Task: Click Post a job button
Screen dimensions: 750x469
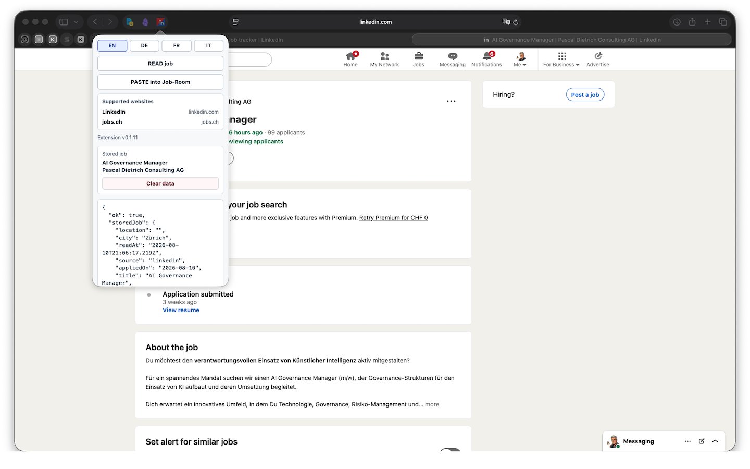Action: coord(585,94)
